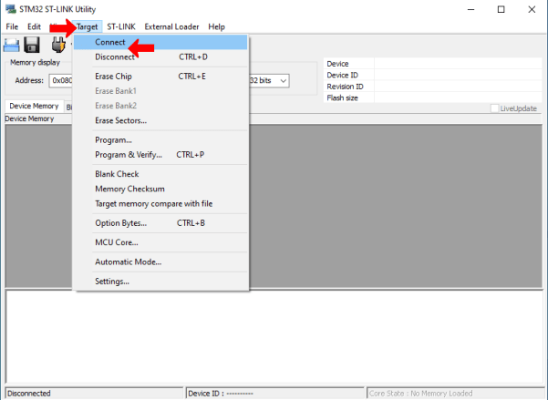Click the Open file toolbar icon
Image resolution: width=548 pixels, height=400 pixels.
point(13,46)
